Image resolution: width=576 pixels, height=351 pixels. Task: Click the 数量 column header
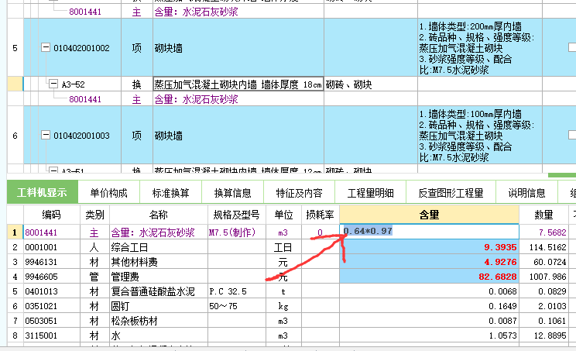pyautogui.click(x=543, y=215)
